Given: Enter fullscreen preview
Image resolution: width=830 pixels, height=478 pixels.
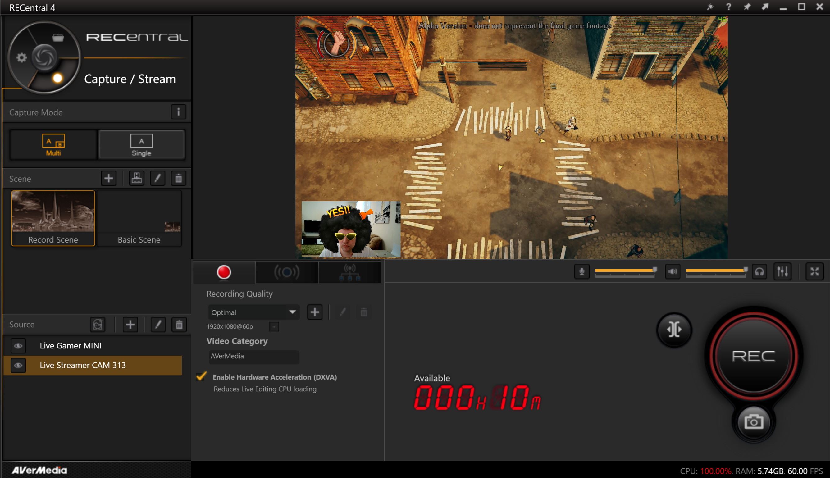Looking at the screenshot, I should [x=814, y=271].
